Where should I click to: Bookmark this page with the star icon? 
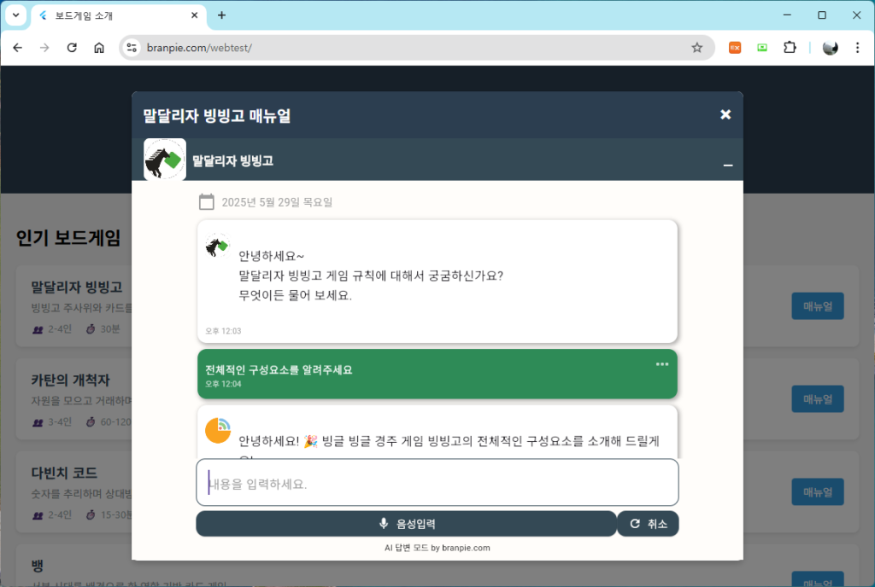[x=697, y=48]
